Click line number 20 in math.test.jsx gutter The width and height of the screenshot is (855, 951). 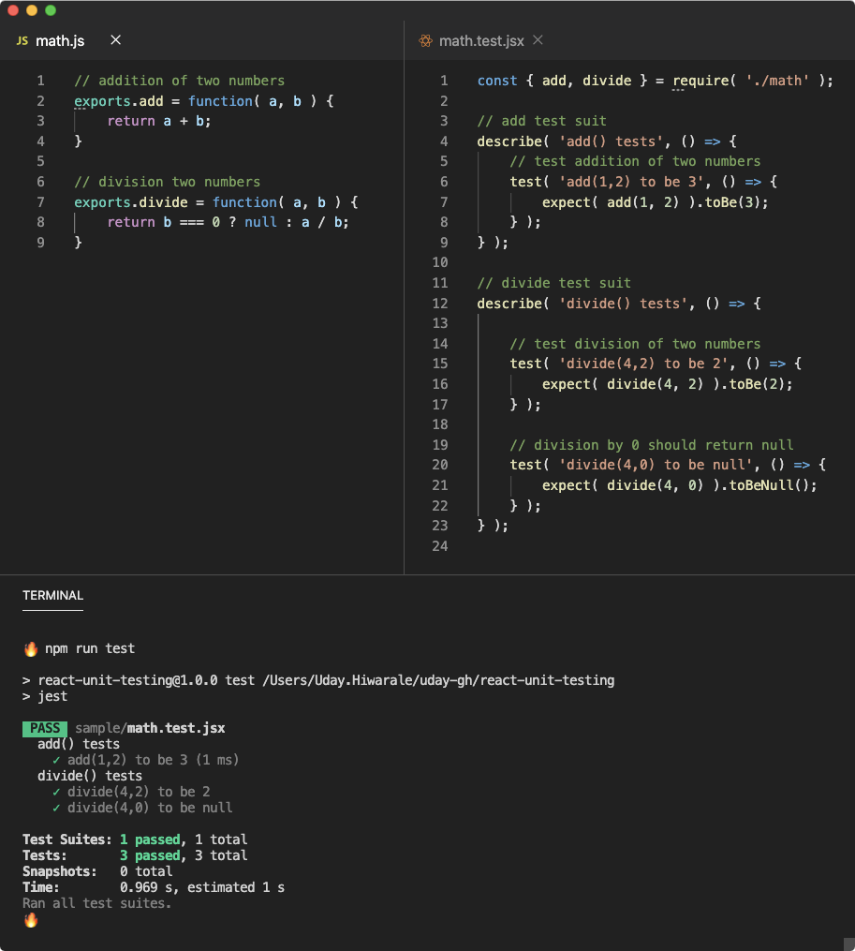pyautogui.click(x=440, y=465)
